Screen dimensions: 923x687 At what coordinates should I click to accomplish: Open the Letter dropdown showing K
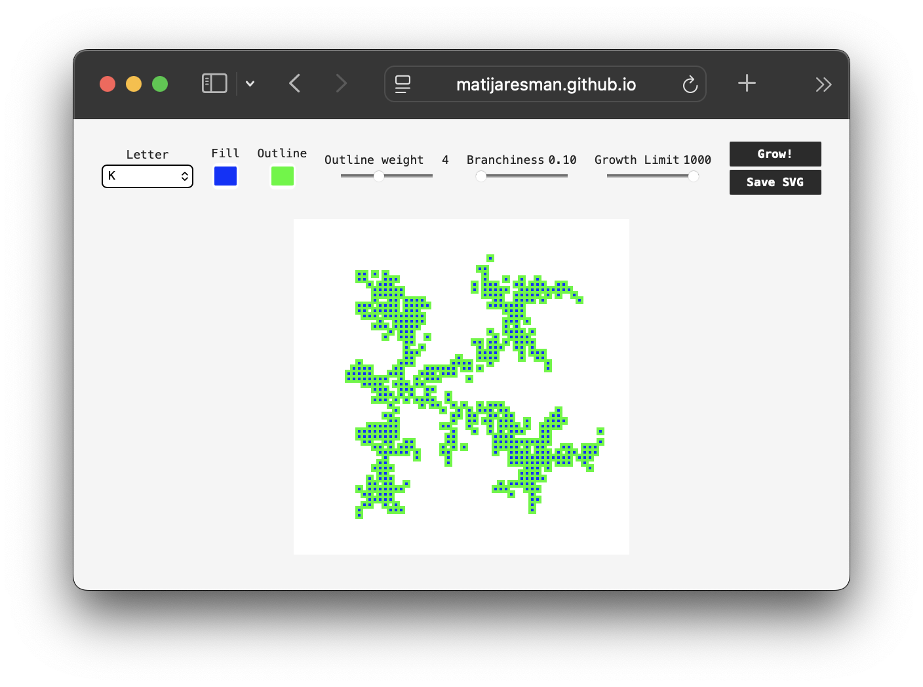[147, 176]
